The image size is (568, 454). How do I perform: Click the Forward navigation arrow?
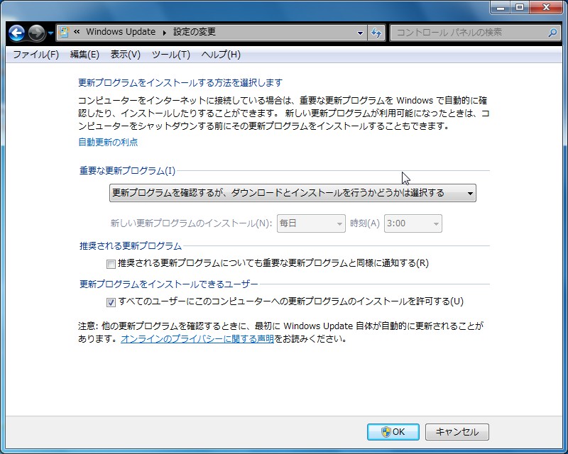point(37,33)
